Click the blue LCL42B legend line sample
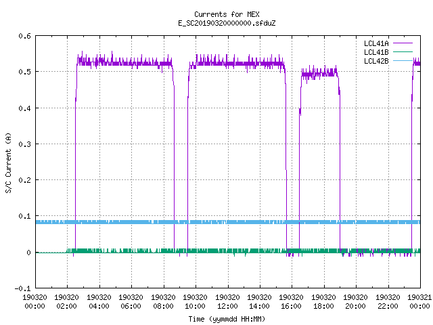Image resolution: width=433 pixels, height=325 pixels. [x=403, y=61]
